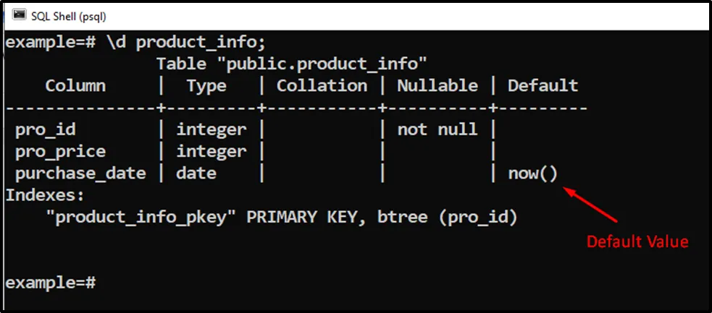Viewport: 712px width, 313px height.
Task: Click the "date" type of purchase_date
Action: coord(196,173)
